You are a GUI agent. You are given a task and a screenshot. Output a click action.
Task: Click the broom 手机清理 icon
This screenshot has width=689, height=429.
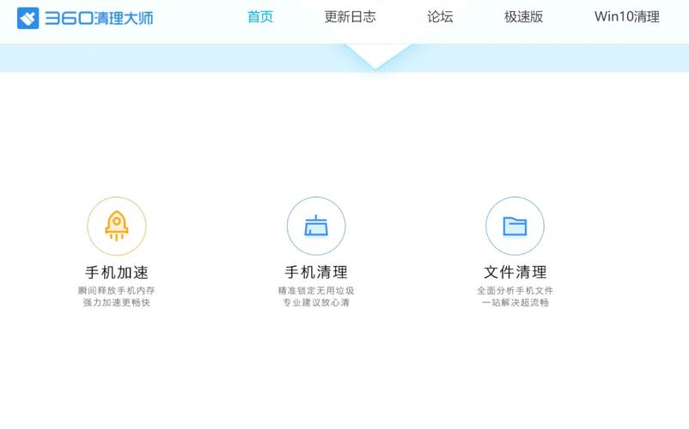click(x=316, y=226)
